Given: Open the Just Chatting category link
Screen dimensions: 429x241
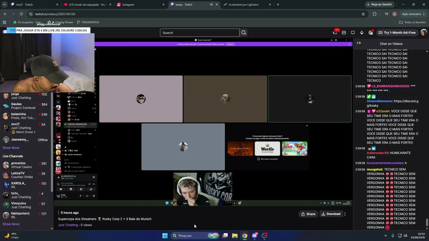Looking at the screenshot, I should 68,225.
